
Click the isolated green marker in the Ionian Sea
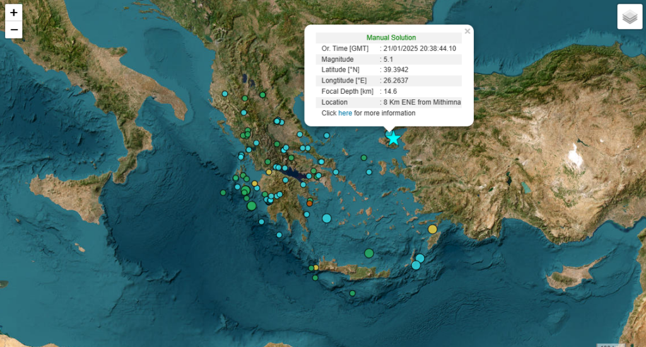click(223, 193)
